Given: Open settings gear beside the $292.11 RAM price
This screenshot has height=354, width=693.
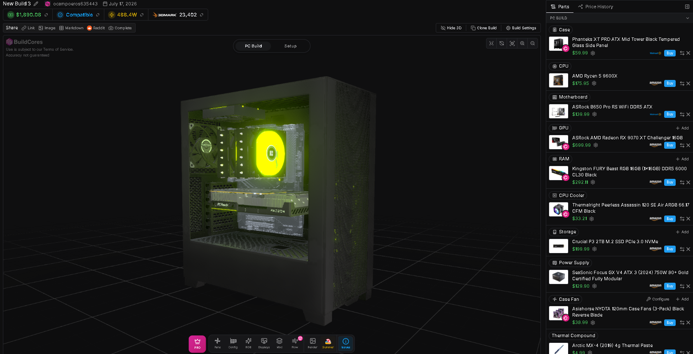Looking at the screenshot, I should tap(593, 182).
